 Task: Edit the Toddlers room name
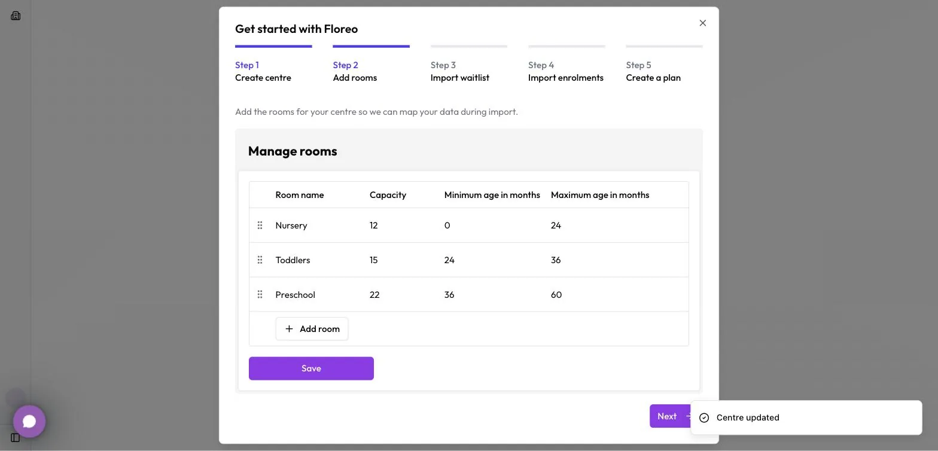[293, 260]
